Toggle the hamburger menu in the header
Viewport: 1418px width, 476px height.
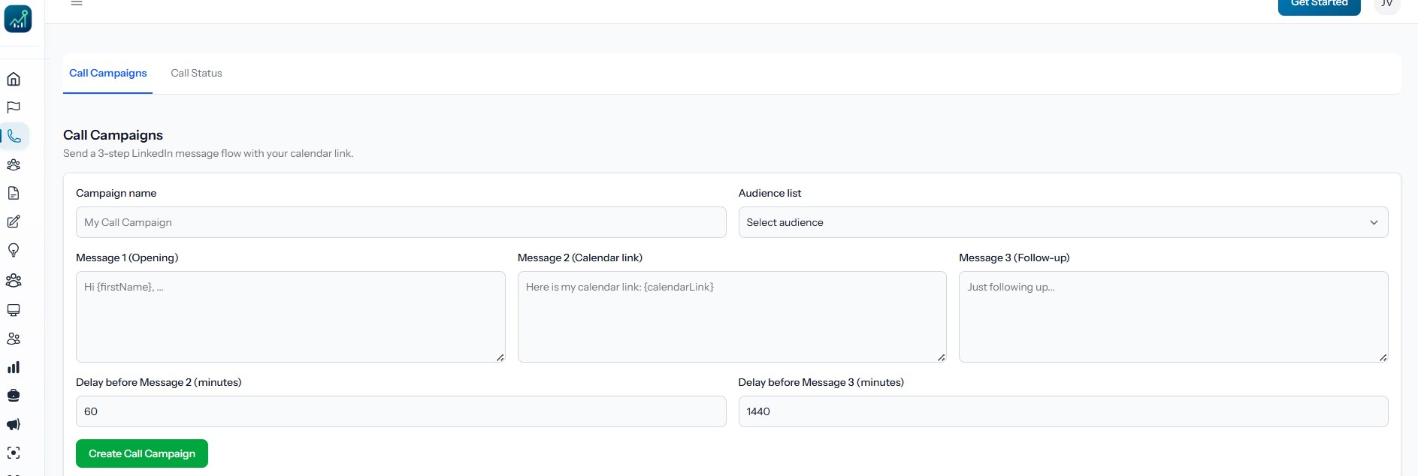click(x=77, y=3)
